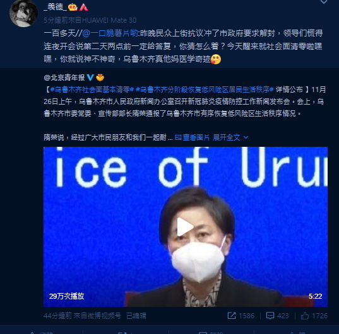Click the crown member badge icon
This screenshot has height=334, width=339.
tap(73, 8)
